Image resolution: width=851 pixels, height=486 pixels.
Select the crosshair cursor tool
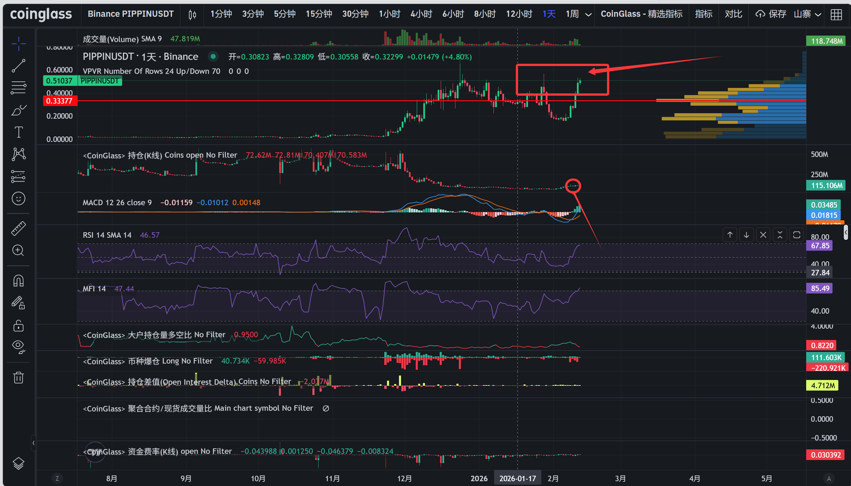18,43
